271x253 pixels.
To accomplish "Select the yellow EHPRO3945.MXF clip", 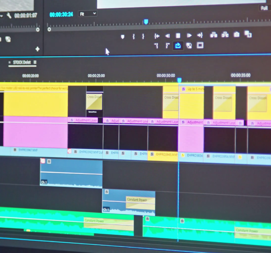I will 163,155.
